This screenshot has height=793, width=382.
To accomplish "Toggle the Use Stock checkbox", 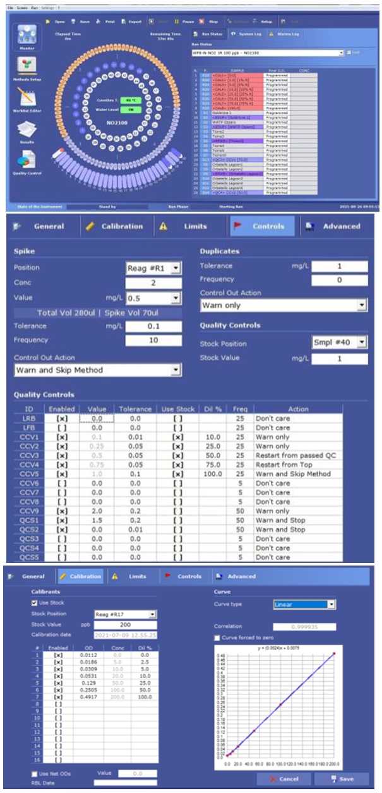I will click(x=35, y=603).
